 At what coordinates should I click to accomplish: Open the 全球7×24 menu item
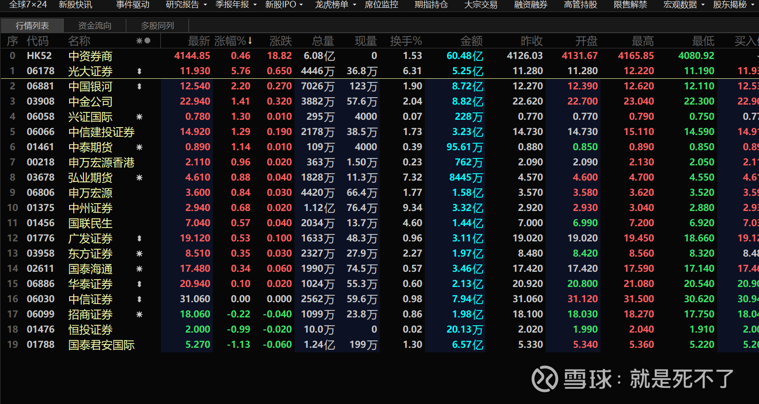point(28,5)
